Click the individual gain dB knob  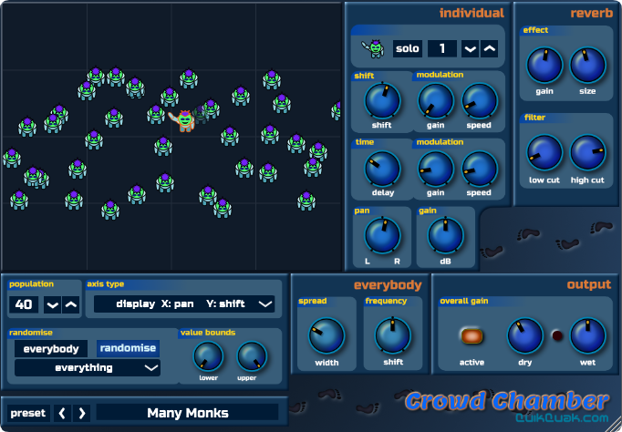pyautogui.click(x=445, y=235)
